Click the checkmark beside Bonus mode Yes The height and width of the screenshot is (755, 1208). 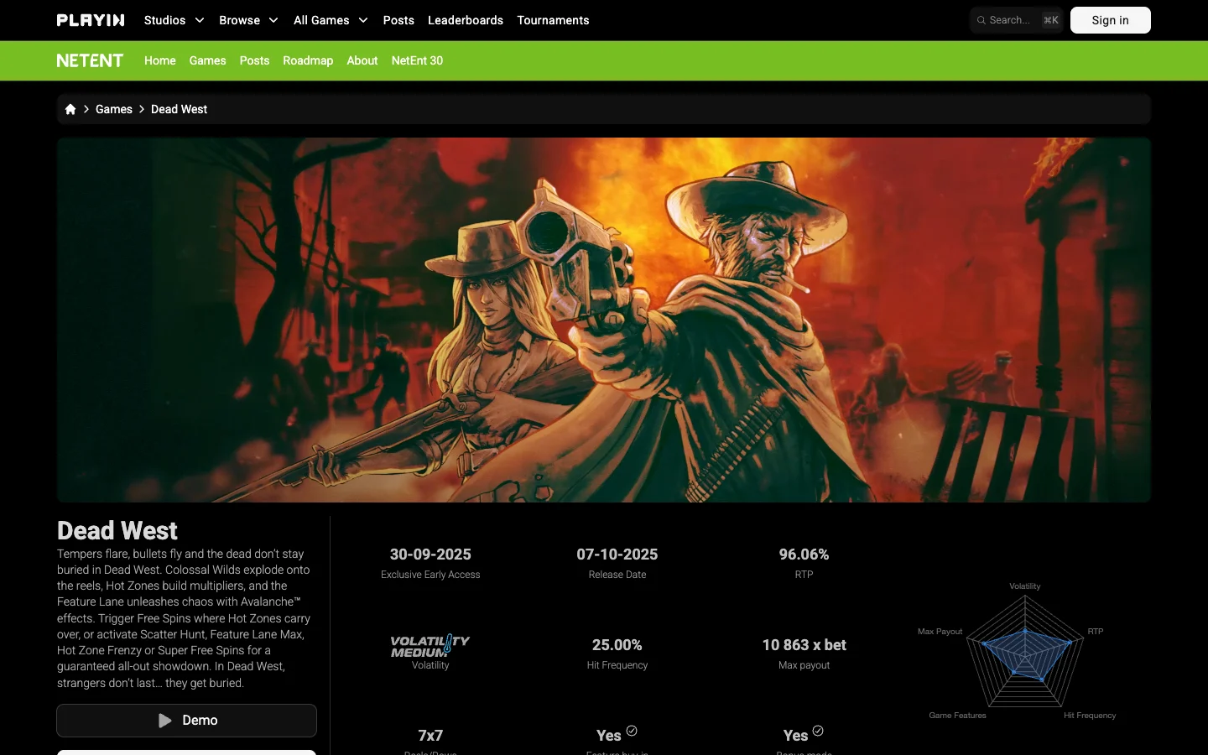click(x=818, y=731)
